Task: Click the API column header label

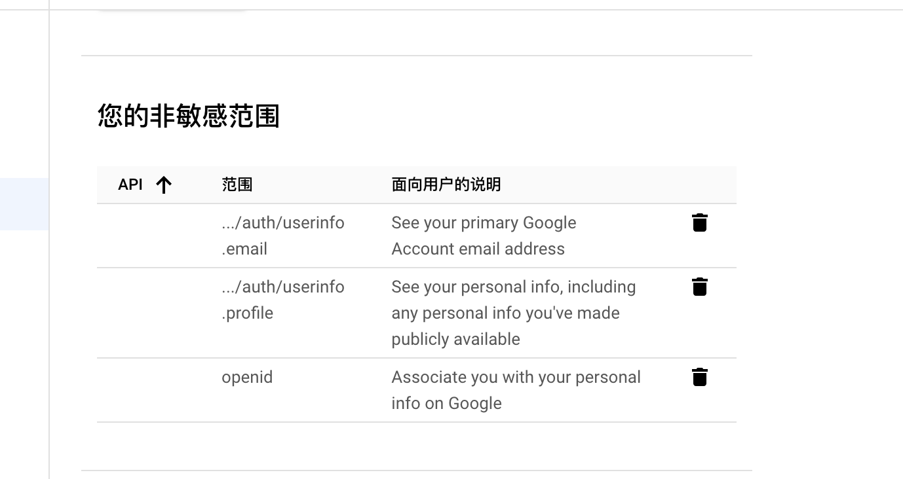Action: (130, 185)
